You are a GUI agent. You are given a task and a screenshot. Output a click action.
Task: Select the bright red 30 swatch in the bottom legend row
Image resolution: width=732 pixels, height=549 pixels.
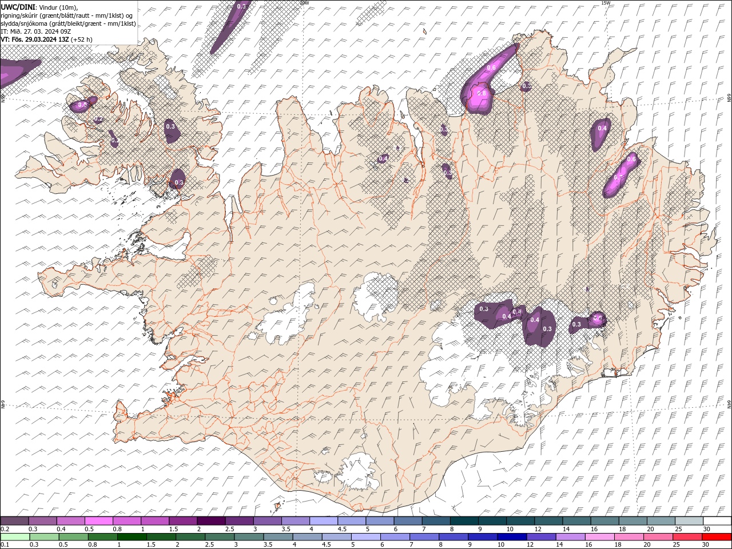click(716, 537)
